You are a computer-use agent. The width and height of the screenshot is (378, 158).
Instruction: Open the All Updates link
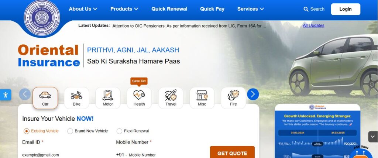[313, 25]
